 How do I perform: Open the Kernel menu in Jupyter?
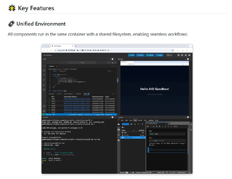140,120
